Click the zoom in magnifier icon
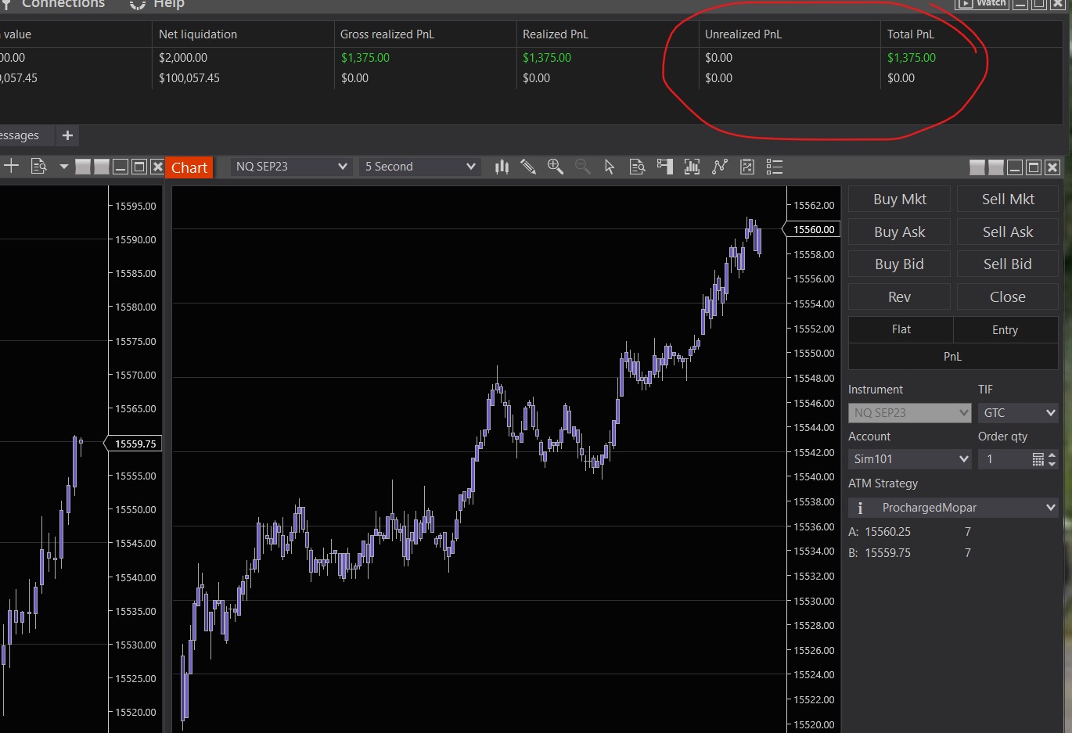1072x733 pixels. click(556, 167)
